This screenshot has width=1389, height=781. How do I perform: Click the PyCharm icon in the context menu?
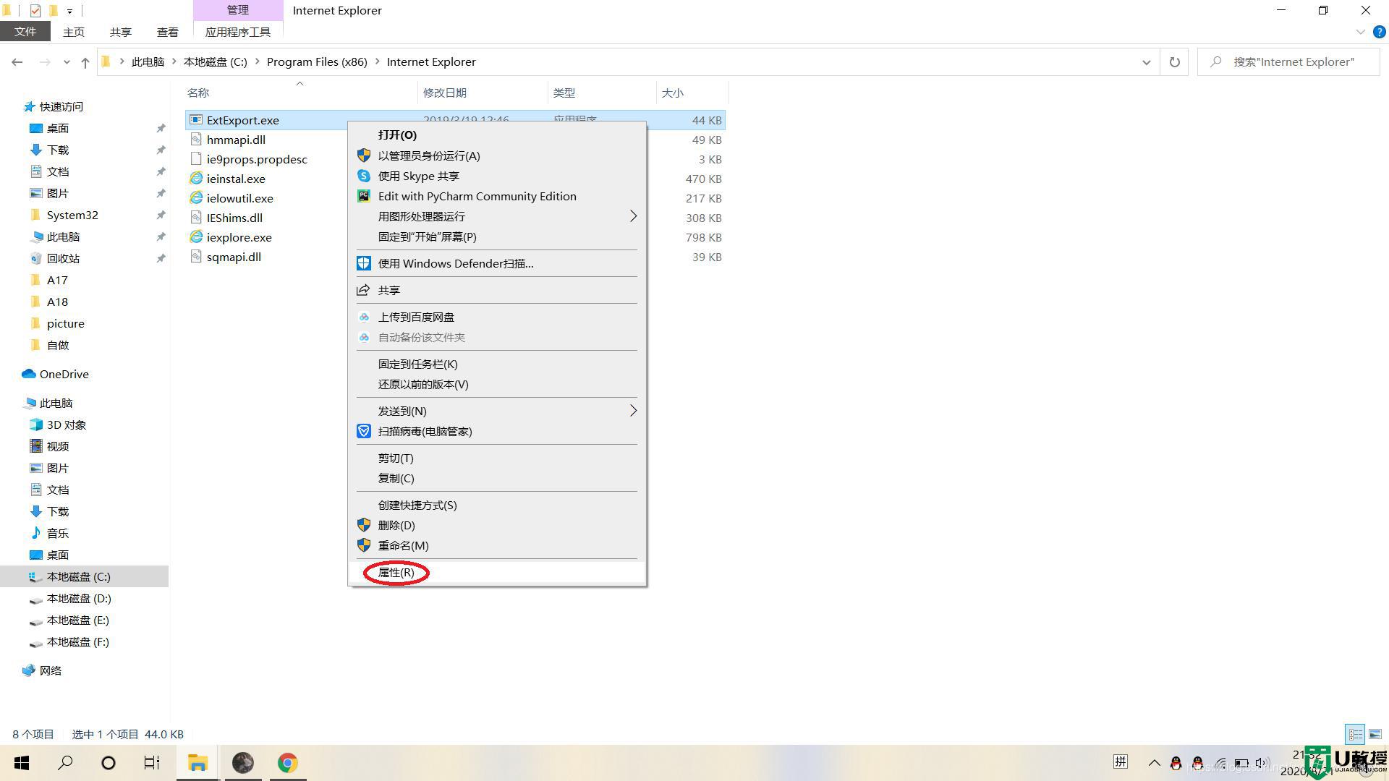[364, 196]
